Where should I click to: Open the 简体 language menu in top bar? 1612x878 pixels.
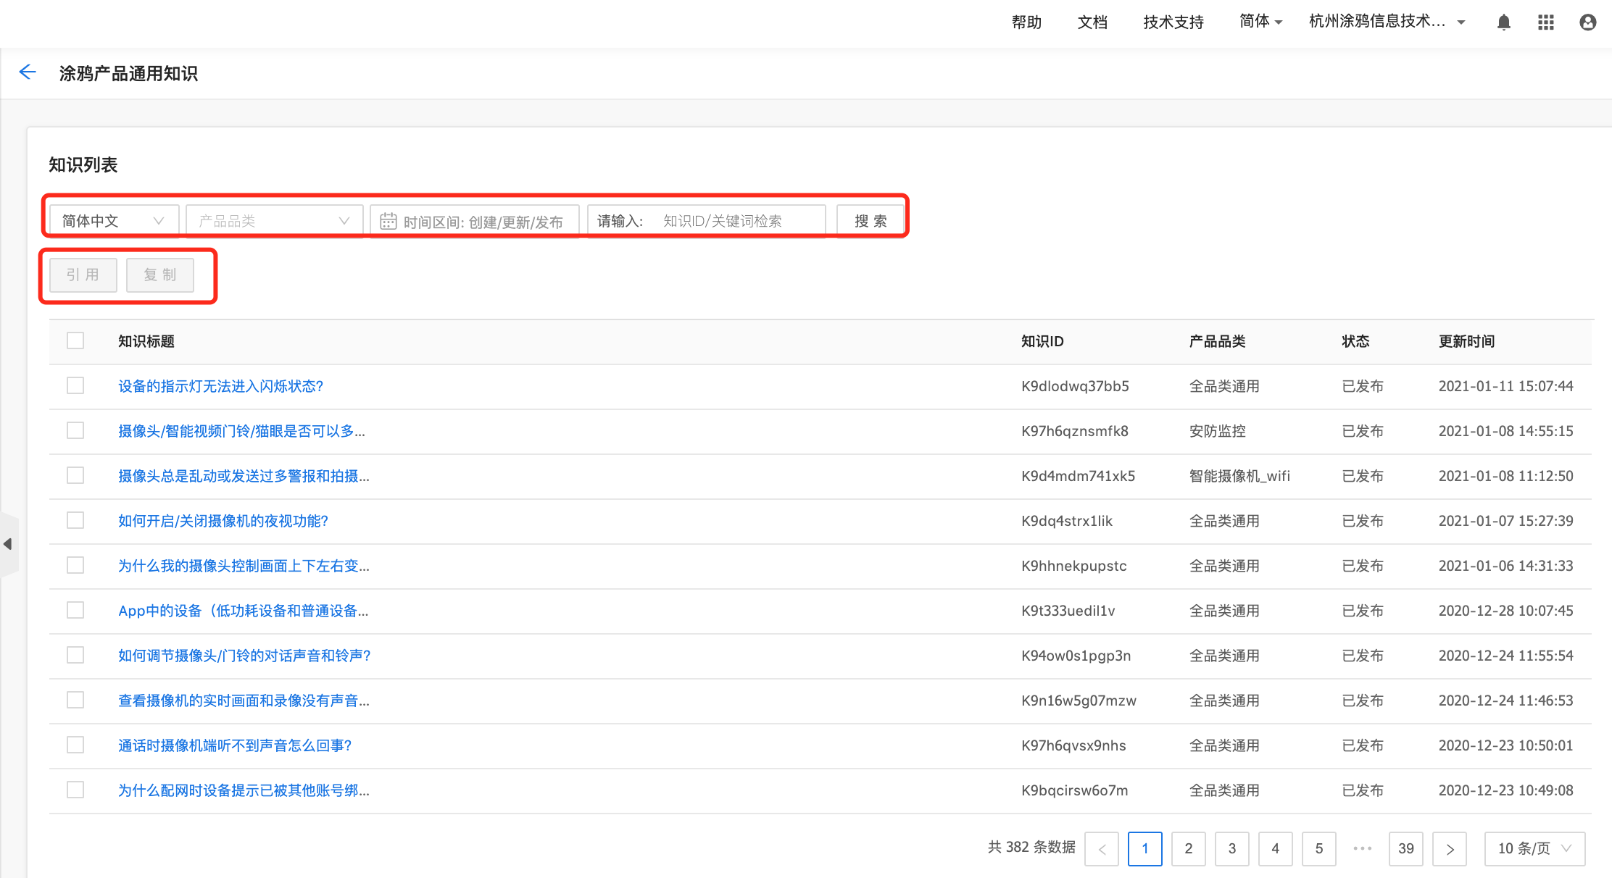(1260, 22)
